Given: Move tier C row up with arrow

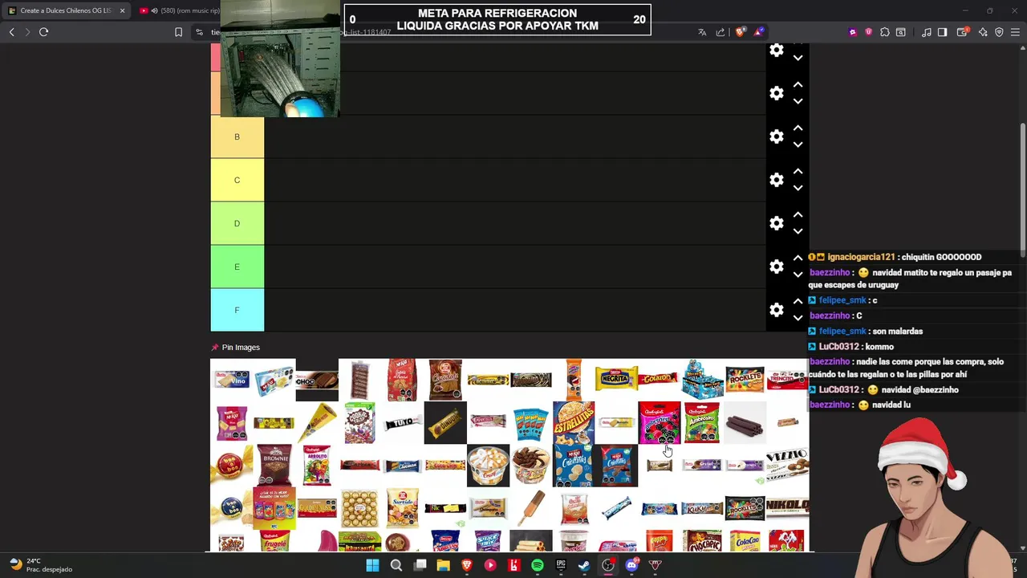Looking at the screenshot, I should tap(798, 171).
